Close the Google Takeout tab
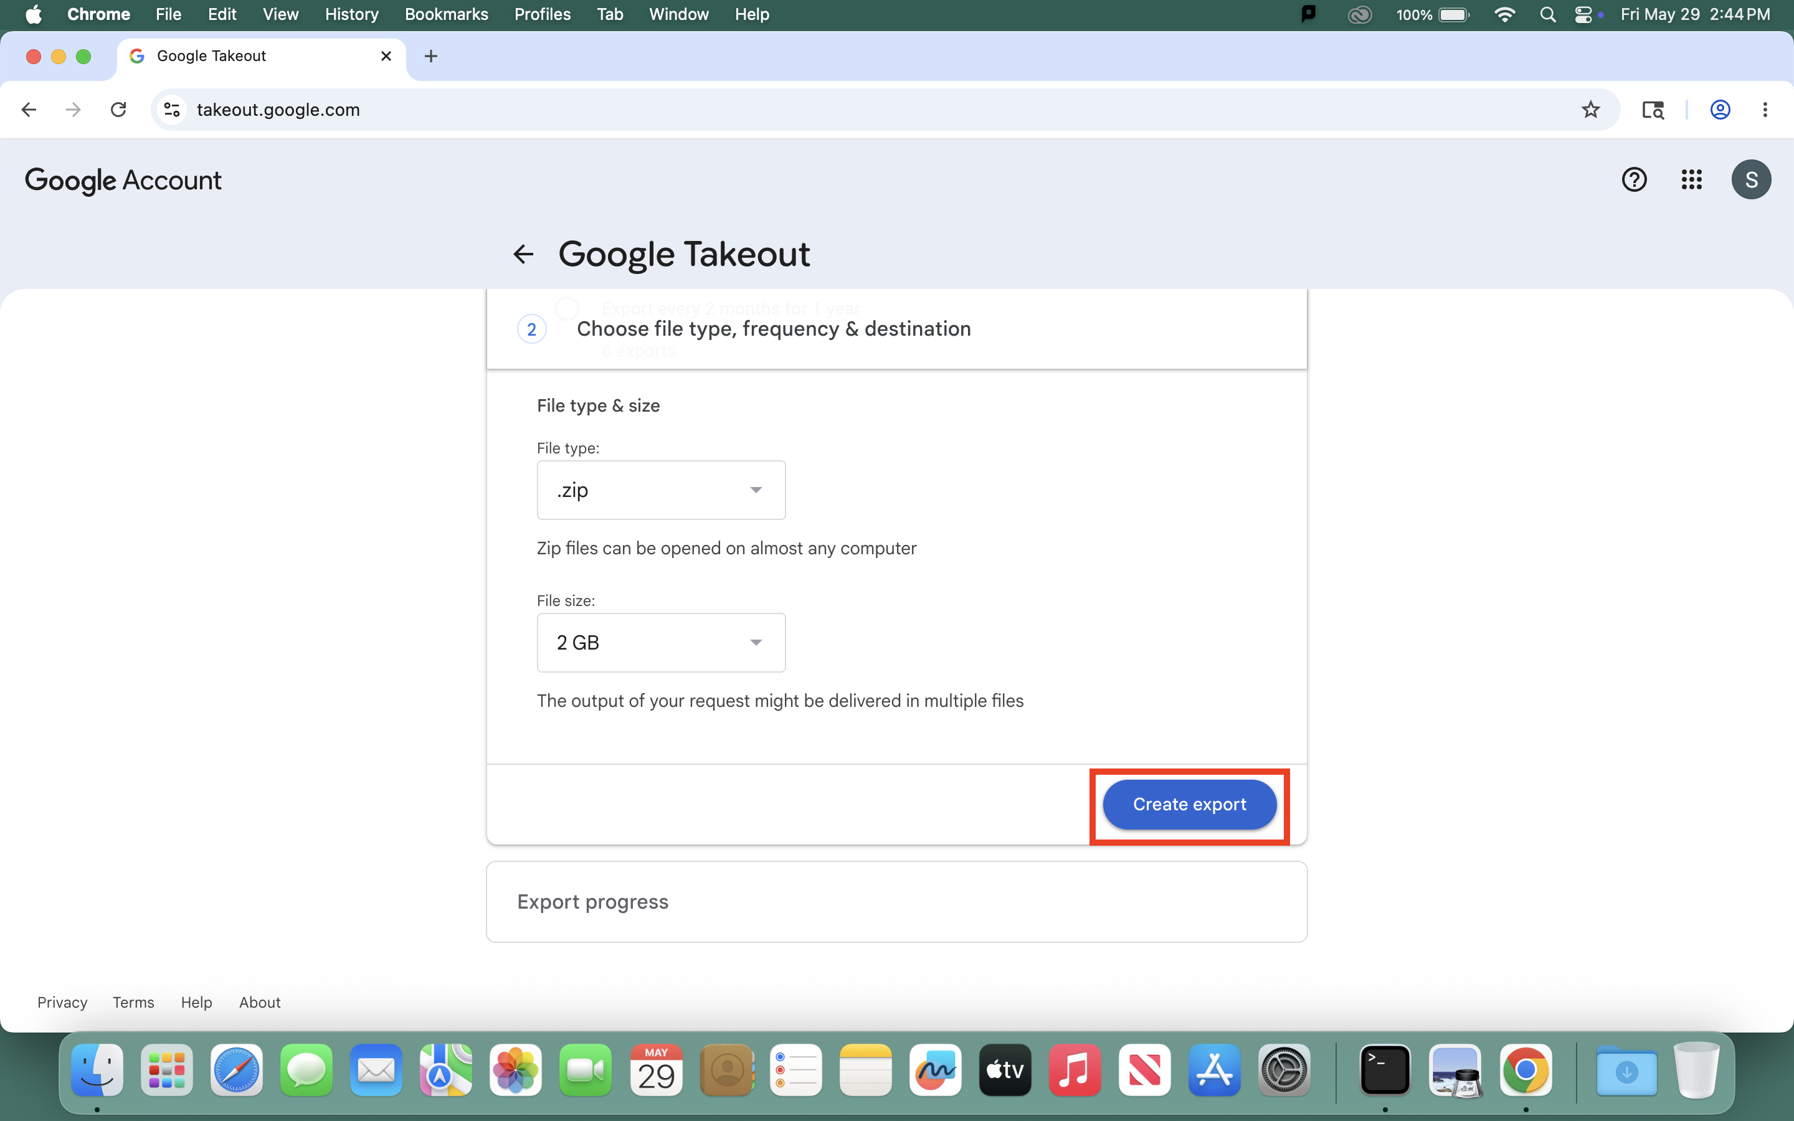 click(386, 56)
